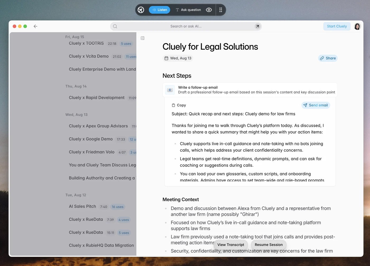The height and width of the screenshot is (266, 370).
Task: Click the Cluely logo icon in floating bar
Action: click(141, 10)
